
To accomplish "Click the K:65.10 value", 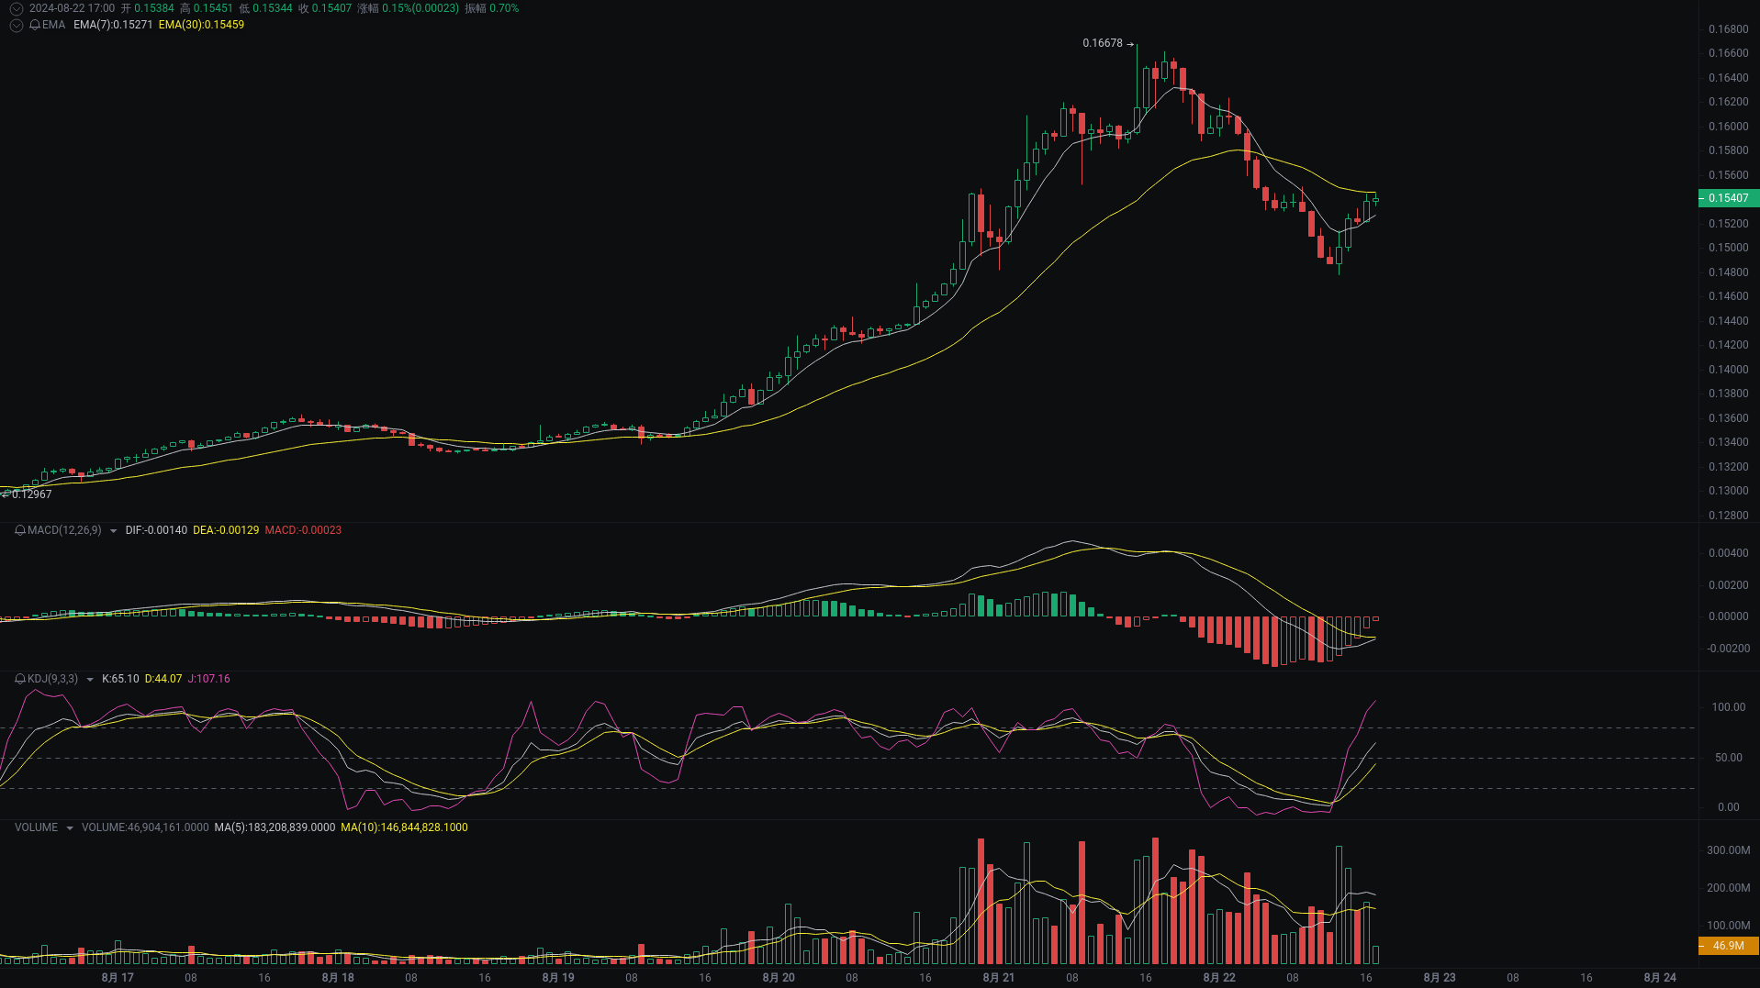I will coord(120,679).
